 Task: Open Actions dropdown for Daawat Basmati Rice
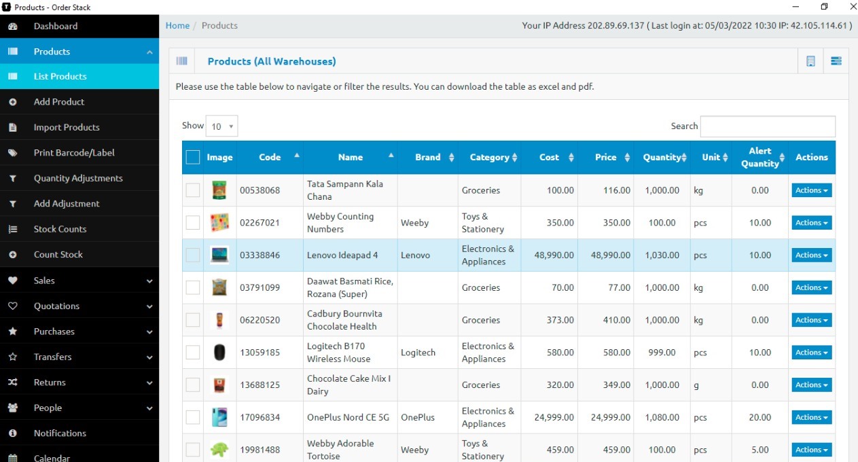coord(812,288)
